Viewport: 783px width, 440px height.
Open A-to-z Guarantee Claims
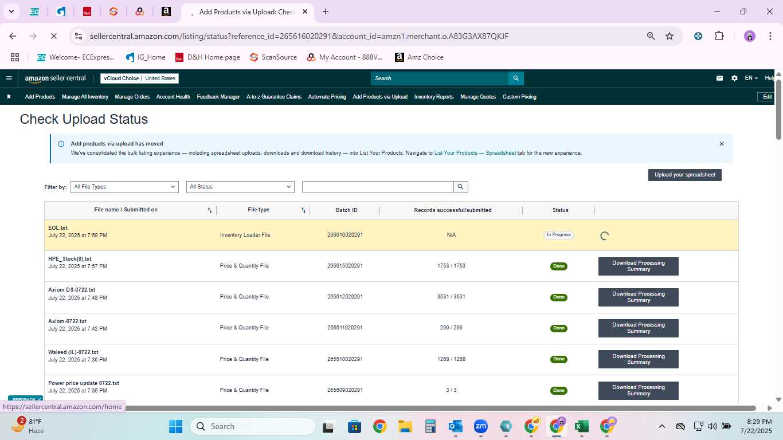(x=274, y=97)
